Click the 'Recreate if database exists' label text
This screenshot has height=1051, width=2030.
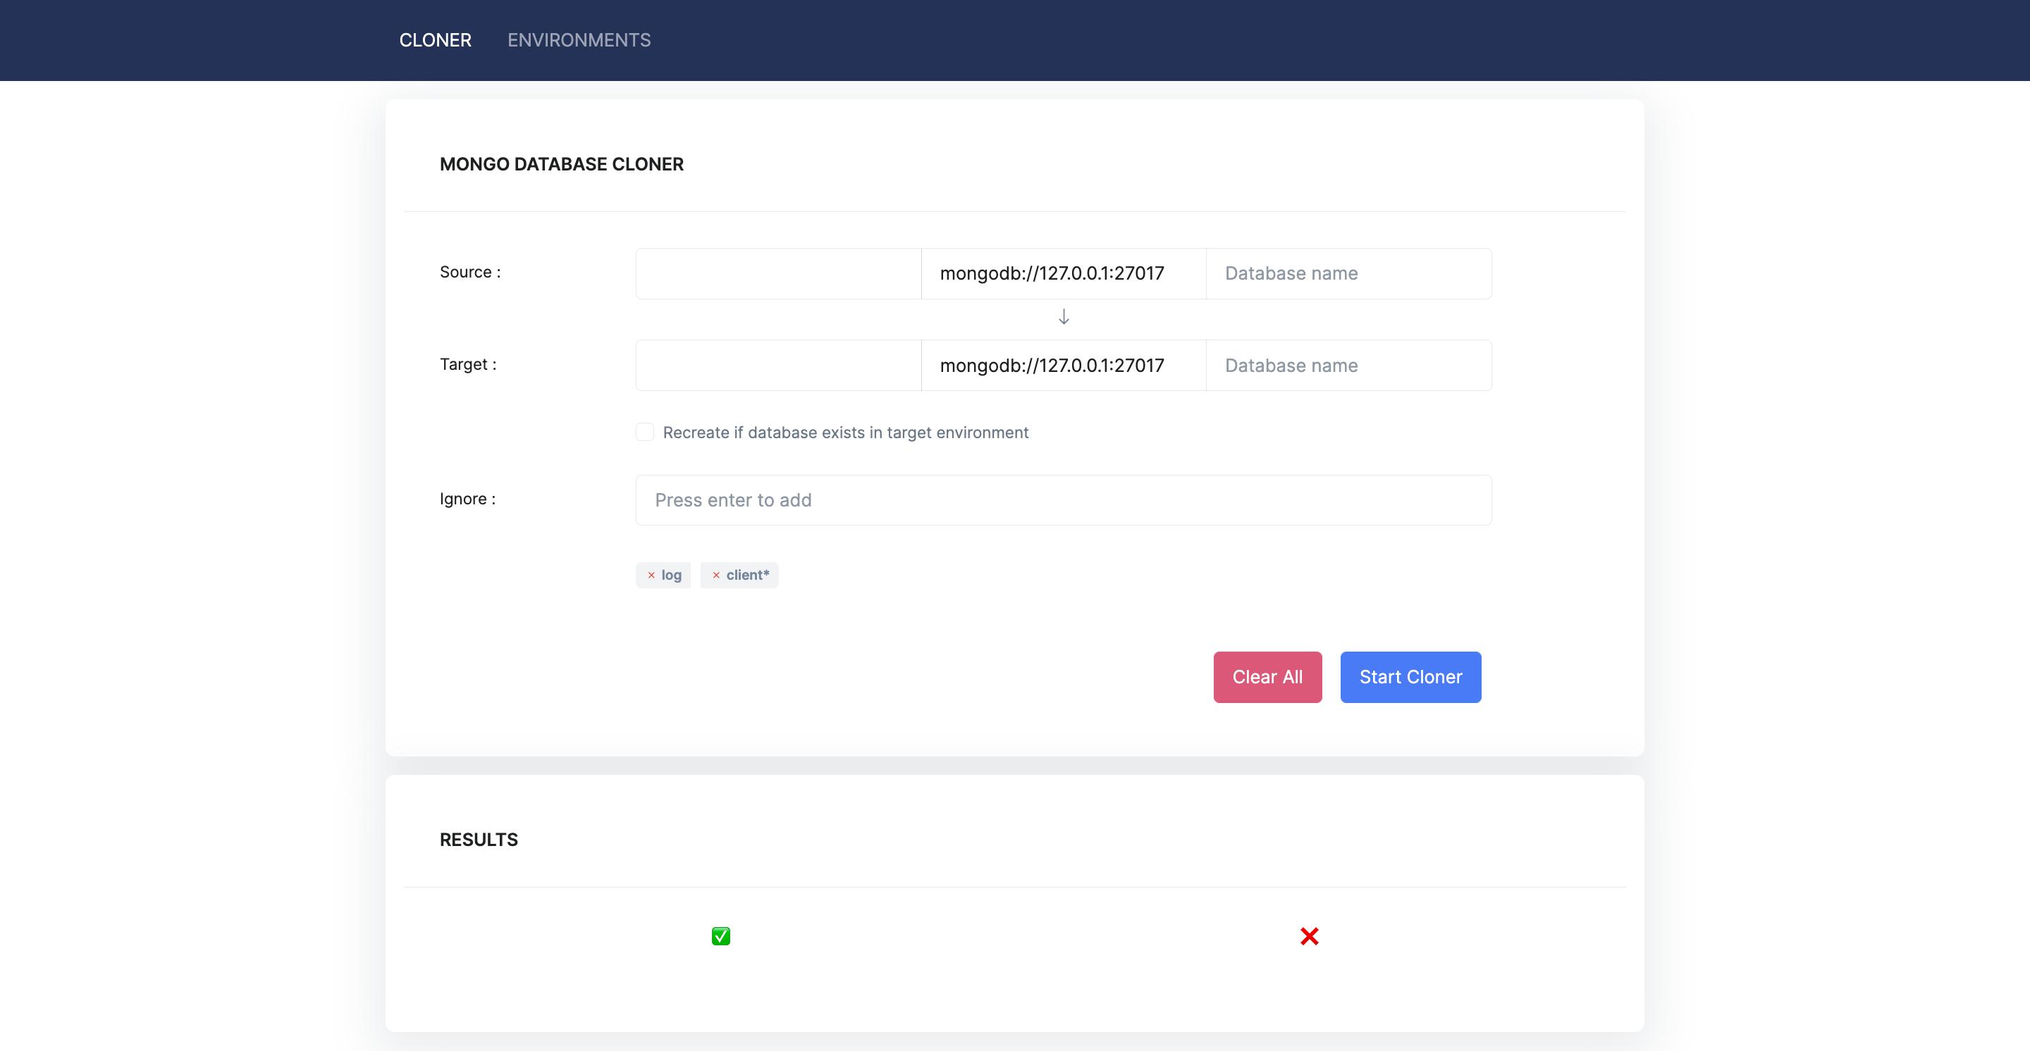[845, 433]
